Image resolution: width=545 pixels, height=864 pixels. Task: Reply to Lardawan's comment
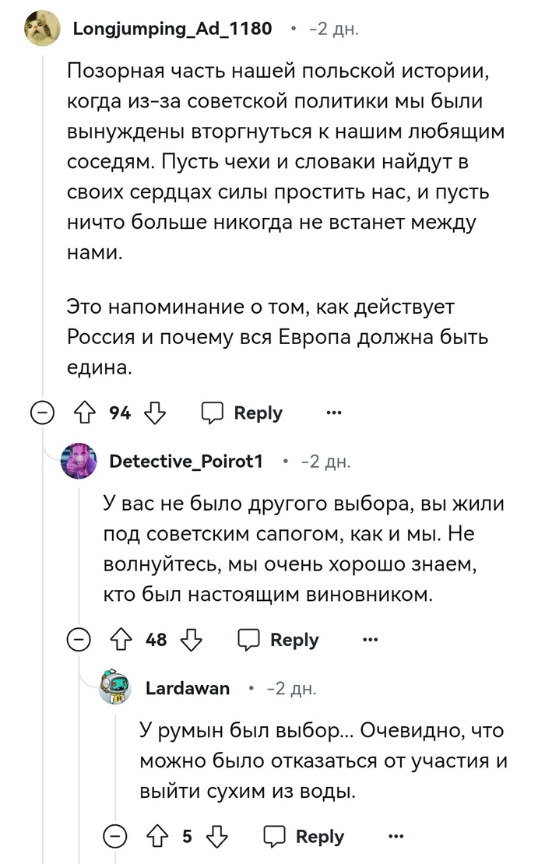click(304, 837)
